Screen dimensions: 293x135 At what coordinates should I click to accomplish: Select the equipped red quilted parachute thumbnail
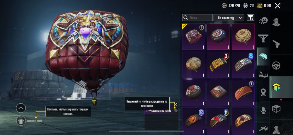(x=193, y=37)
